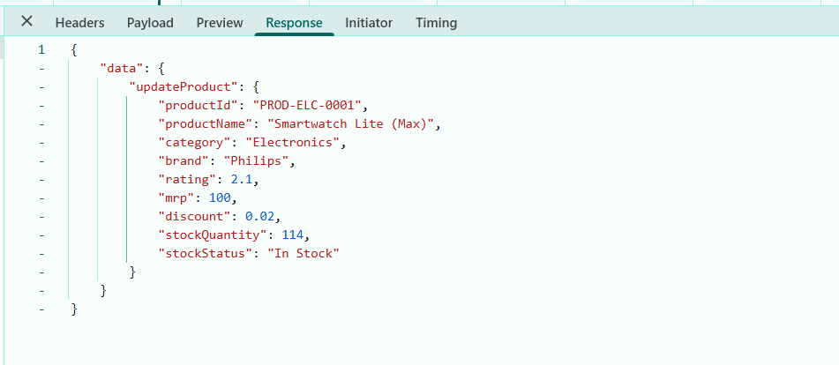Click the "Philips" value
This screenshot has width=839, height=365.
[x=257, y=160]
